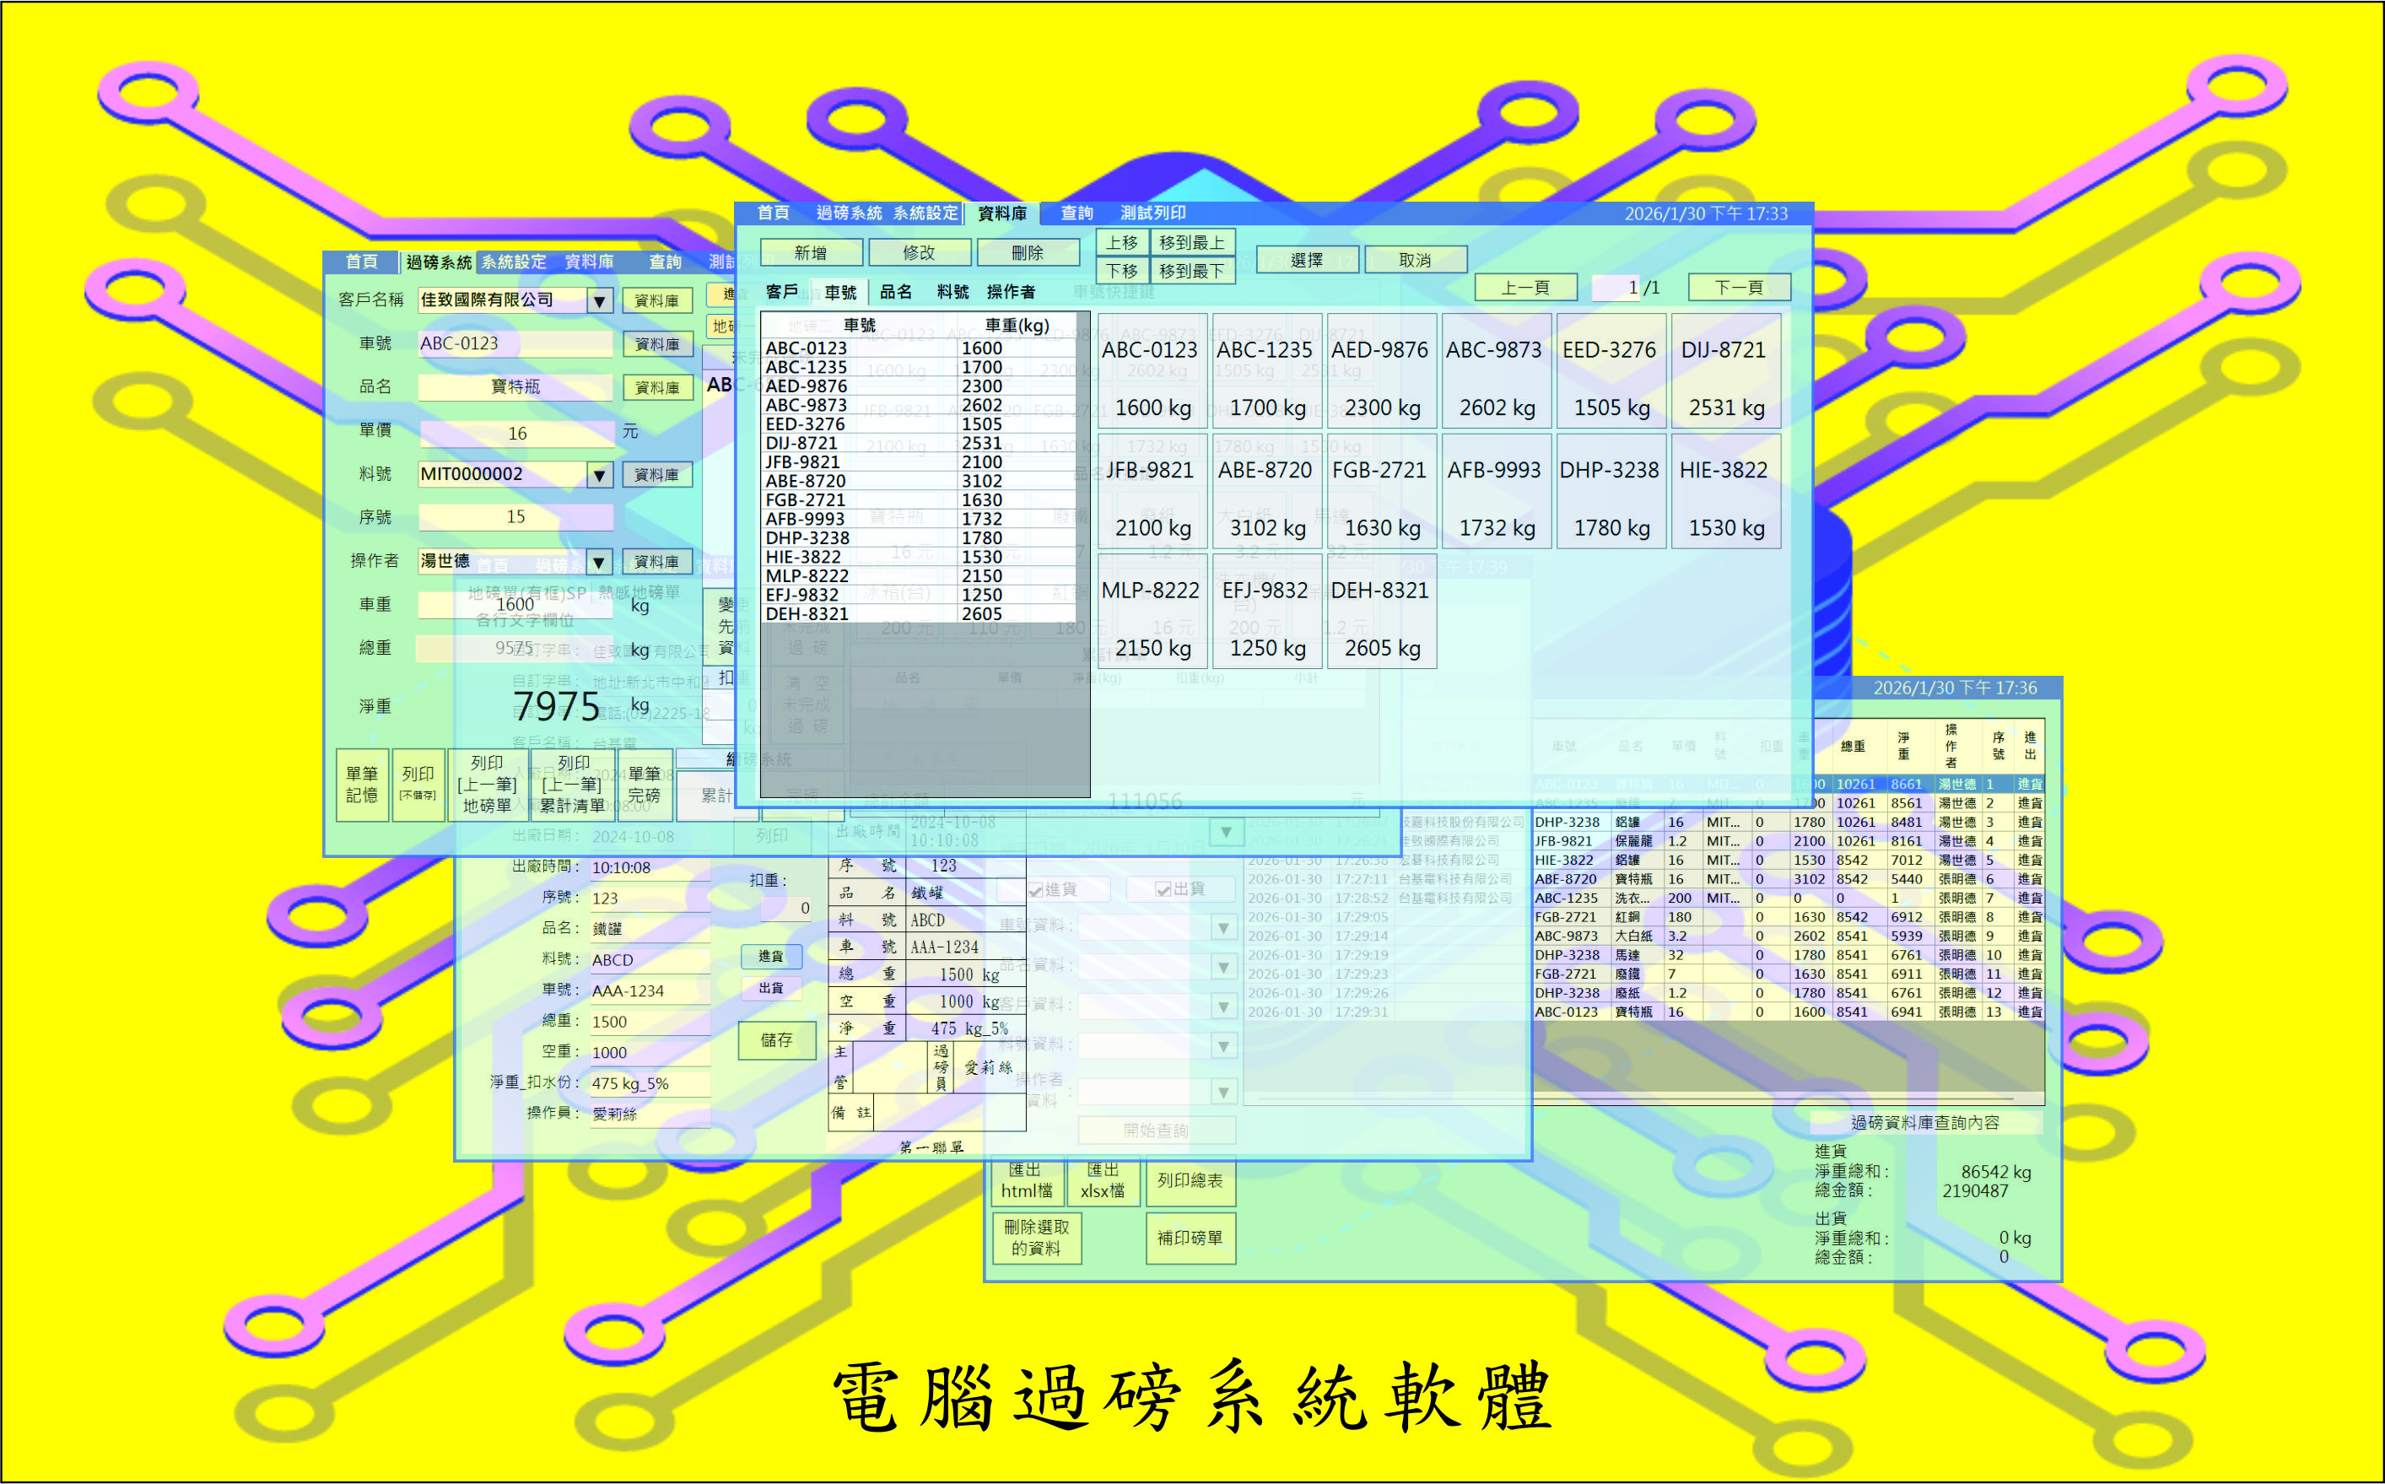Click the 下一頁 page button
2385x1484 pixels.
tap(1738, 288)
